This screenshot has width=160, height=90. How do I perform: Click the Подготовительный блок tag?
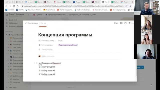(x=68, y=45)
